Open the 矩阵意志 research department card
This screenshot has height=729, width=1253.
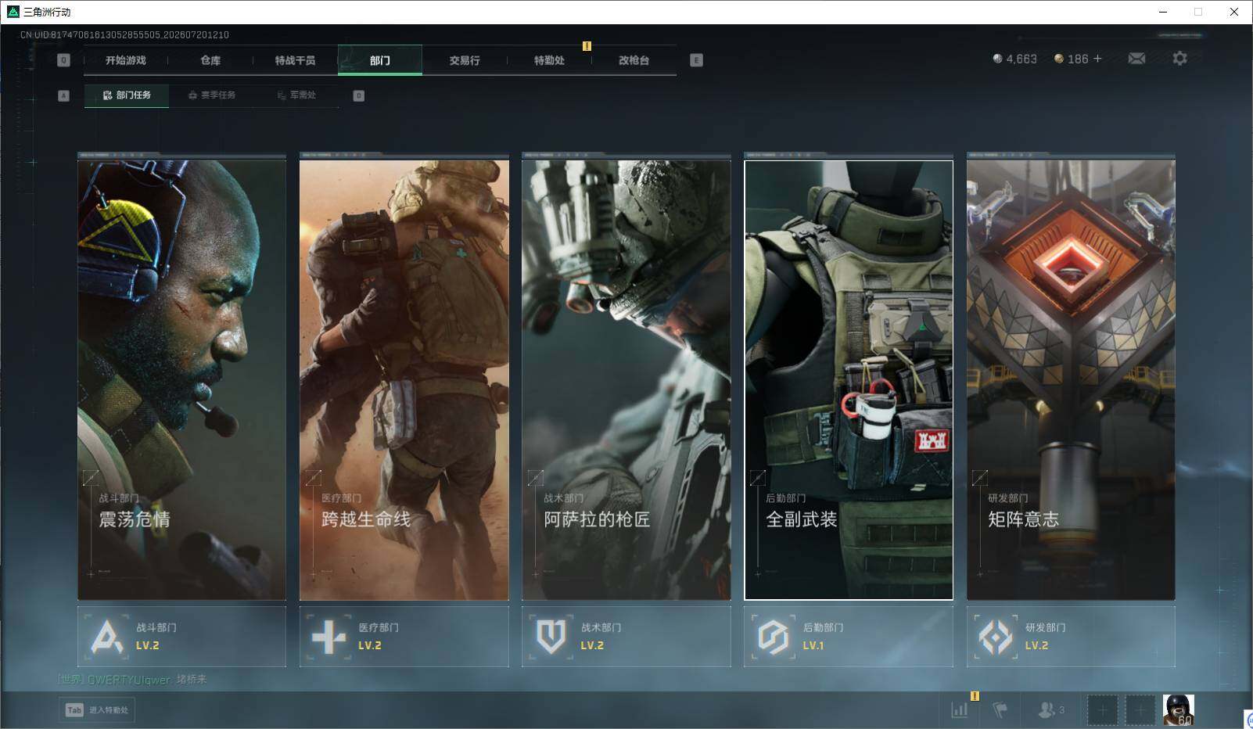click(1071, 380)
